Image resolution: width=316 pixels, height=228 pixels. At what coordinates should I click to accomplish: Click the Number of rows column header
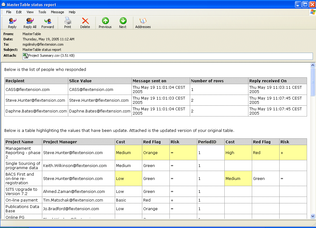(219, 81)
